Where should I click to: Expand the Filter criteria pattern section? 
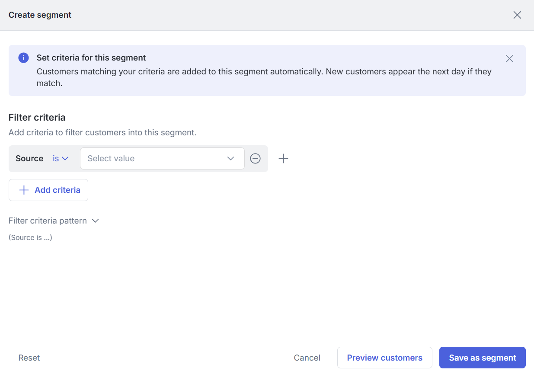[54, 221]
